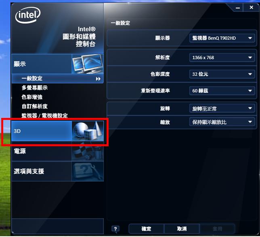Screen dimensions: 260x237
Task: Expand the 重新整理速率 60 赫茲 dropdown
Action: point(222,91)
